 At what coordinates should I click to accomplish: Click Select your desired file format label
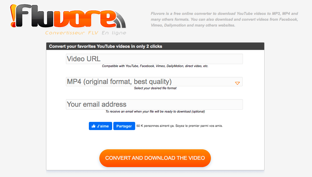click(x=155, y=88)
